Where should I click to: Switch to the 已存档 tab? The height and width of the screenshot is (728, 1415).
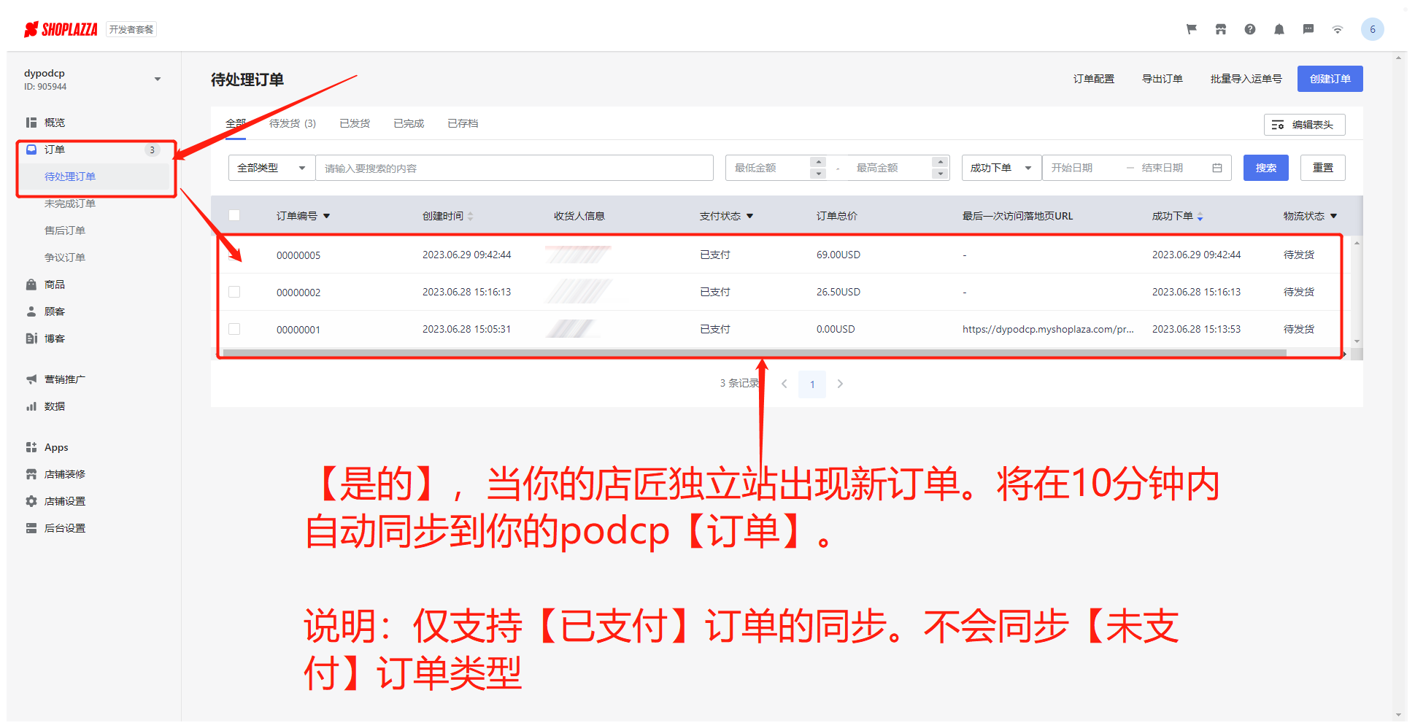[x=463, y=123]
